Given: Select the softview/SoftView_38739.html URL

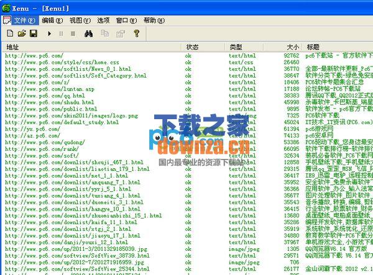Looking at the screenshot, I should click(77, 255).
